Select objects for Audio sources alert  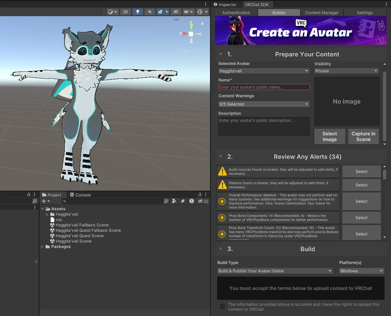(361, 171)
